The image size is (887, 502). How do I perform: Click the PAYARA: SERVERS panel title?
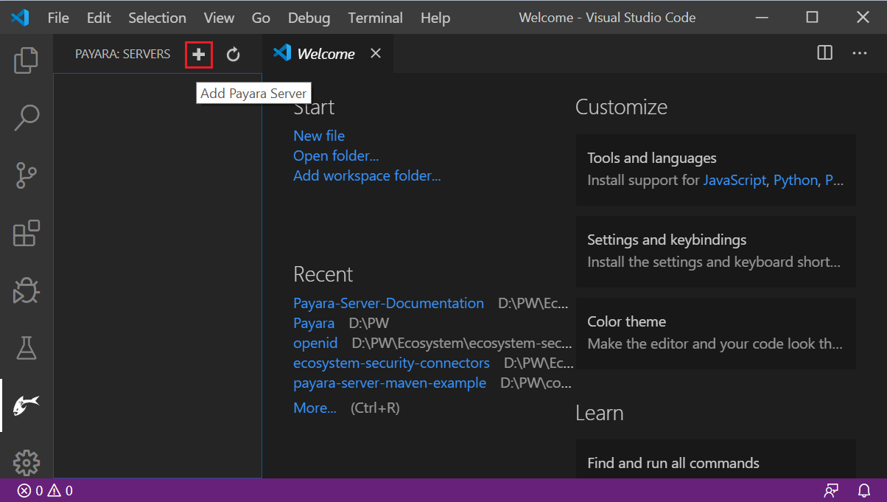(x=122, y=54)
